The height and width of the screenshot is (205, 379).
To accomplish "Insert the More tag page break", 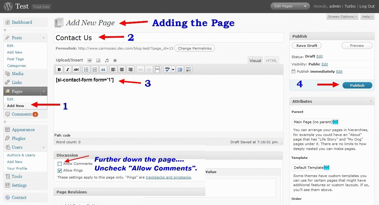I will (x=157, y=70).
